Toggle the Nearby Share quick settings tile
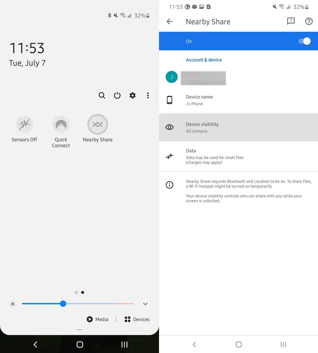The image size is (318, 353). tap(97, 124)
